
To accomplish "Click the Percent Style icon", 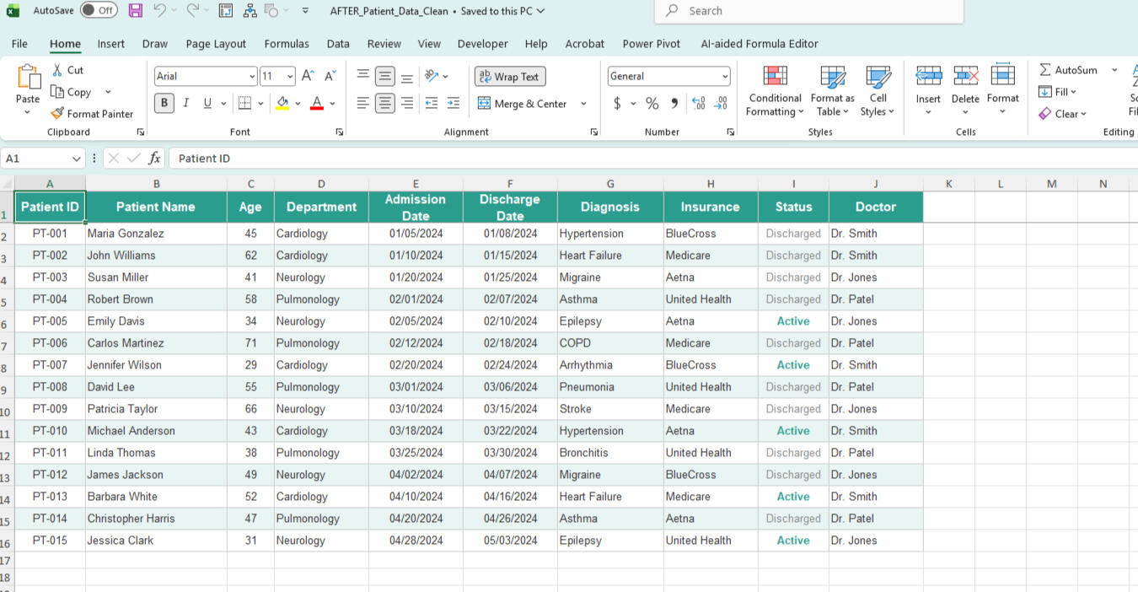I will [x=652, y=103].
